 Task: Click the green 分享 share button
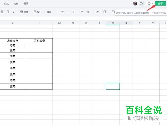(160, 3)
